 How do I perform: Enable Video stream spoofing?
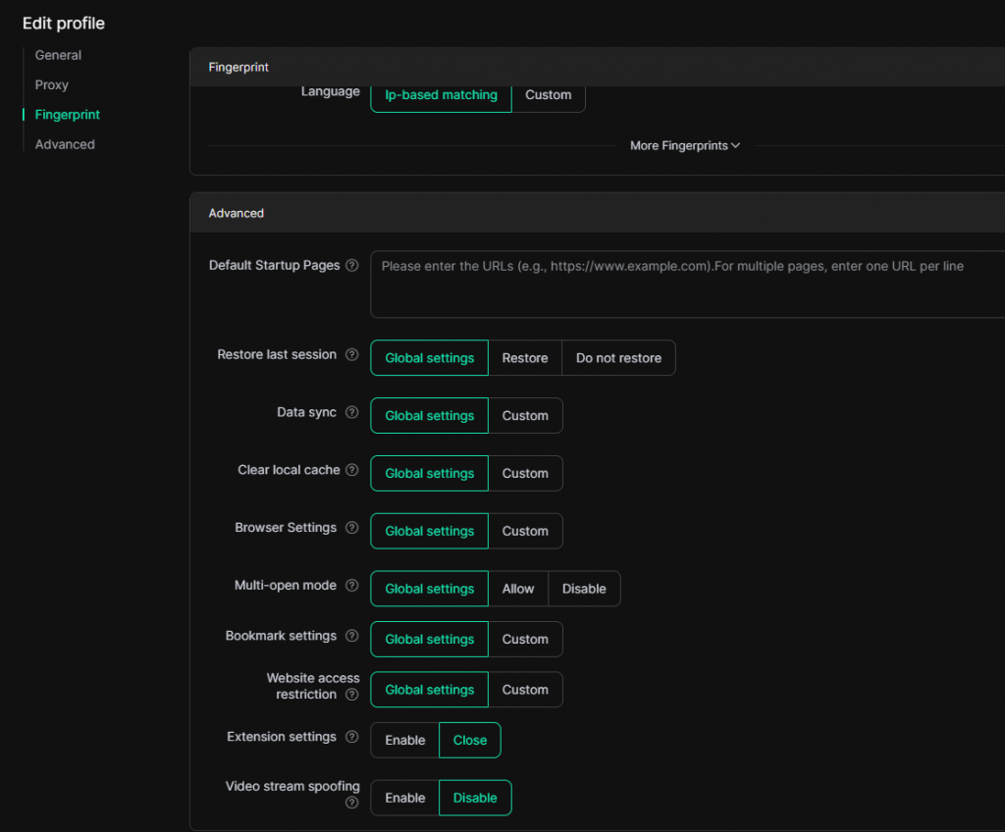404,799
